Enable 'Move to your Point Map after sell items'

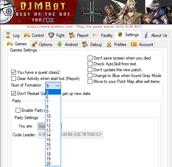pos(90,81)
